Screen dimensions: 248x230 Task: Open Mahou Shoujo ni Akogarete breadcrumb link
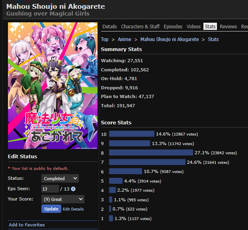(170, 39)
